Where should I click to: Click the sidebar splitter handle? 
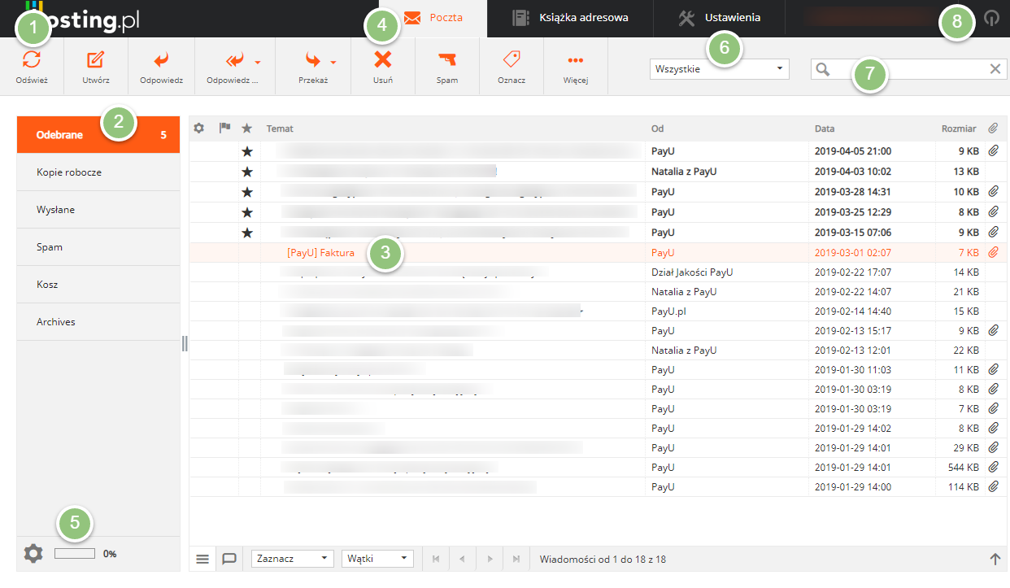pyautogui.click(x=185, y=344)
